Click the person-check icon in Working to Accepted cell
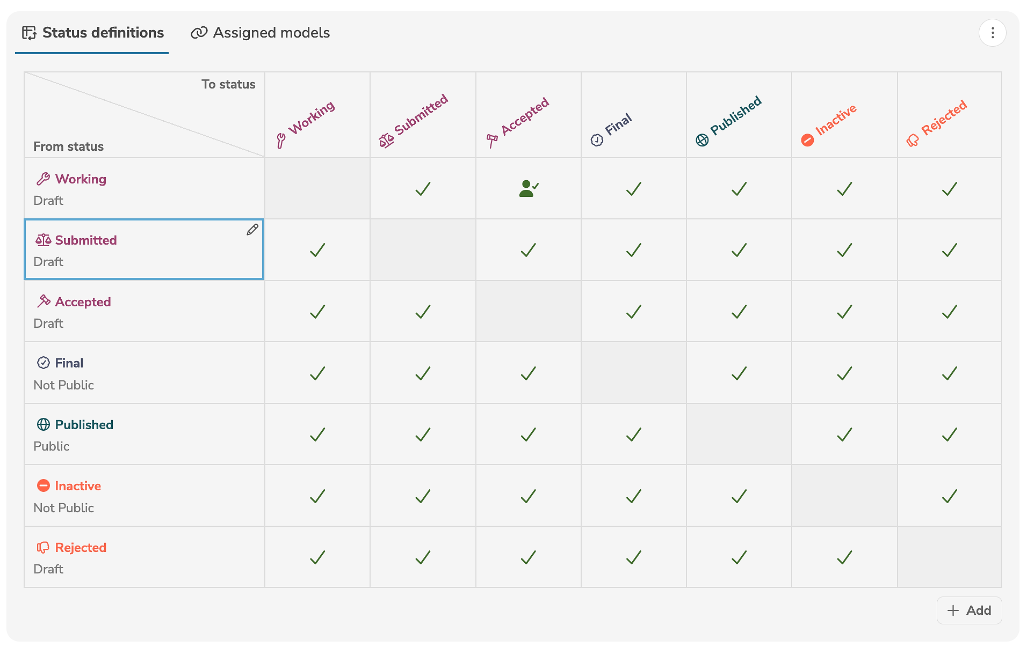Image resolution: width=1027 pixels, height=648 pixels. tap(528, 188)
